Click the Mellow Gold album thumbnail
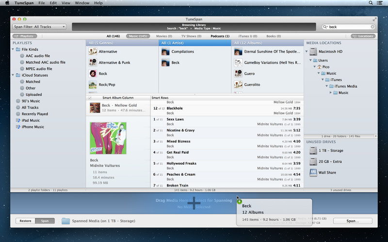 (95, 107)
